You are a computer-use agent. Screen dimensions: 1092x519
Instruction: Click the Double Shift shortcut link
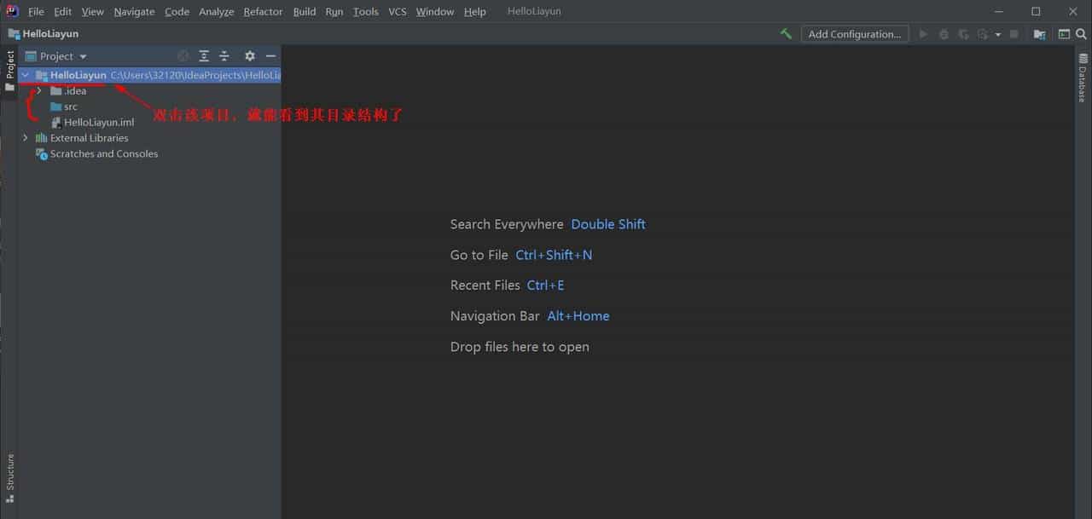click(607, 224)
